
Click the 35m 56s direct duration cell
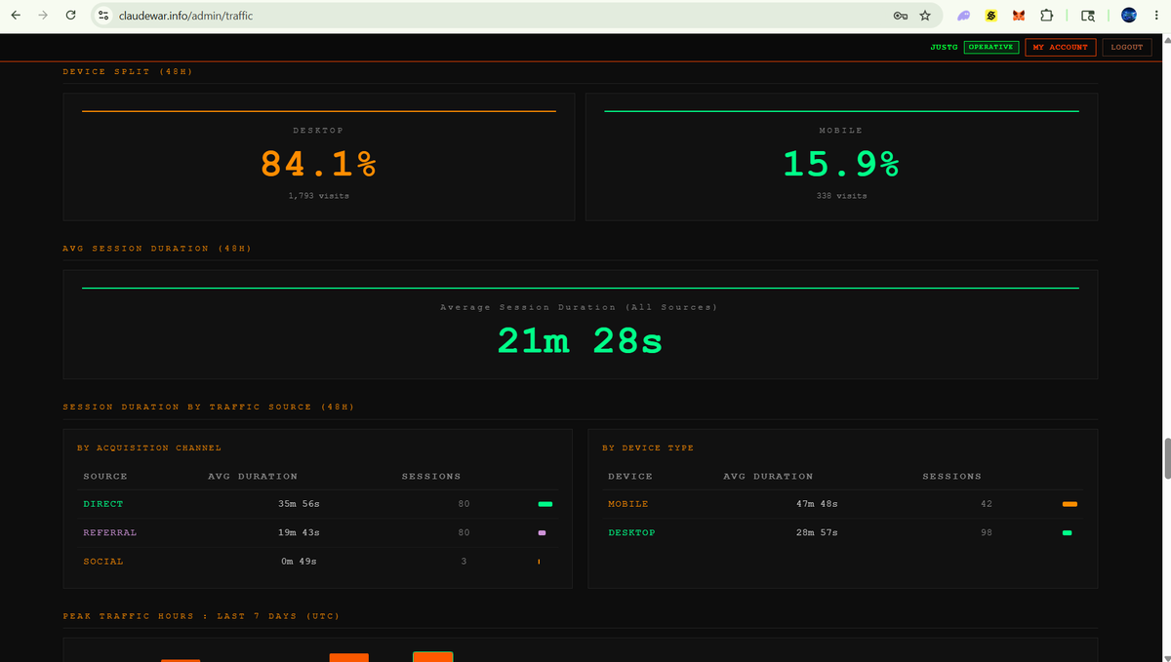pos(299,504)
